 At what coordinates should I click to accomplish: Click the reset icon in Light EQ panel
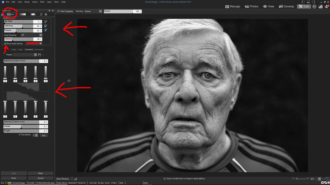pos(41,14)
